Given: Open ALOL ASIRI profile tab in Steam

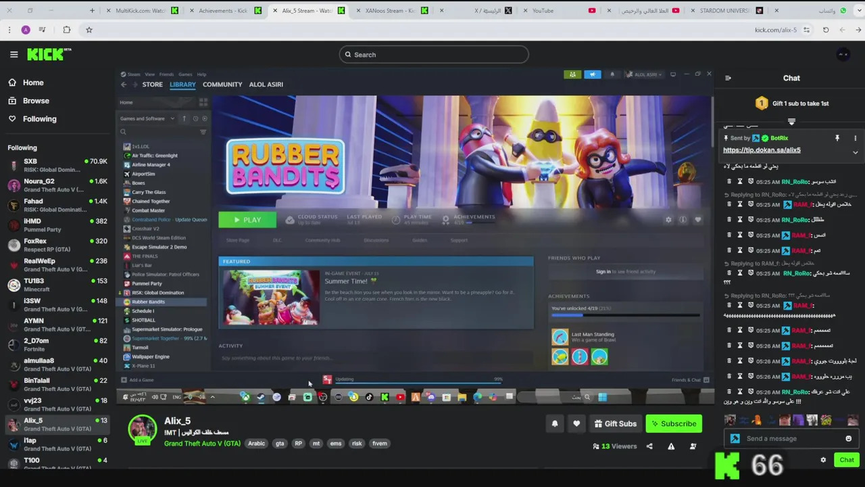Looking at the screenshot, I should [x=266, y=85].
